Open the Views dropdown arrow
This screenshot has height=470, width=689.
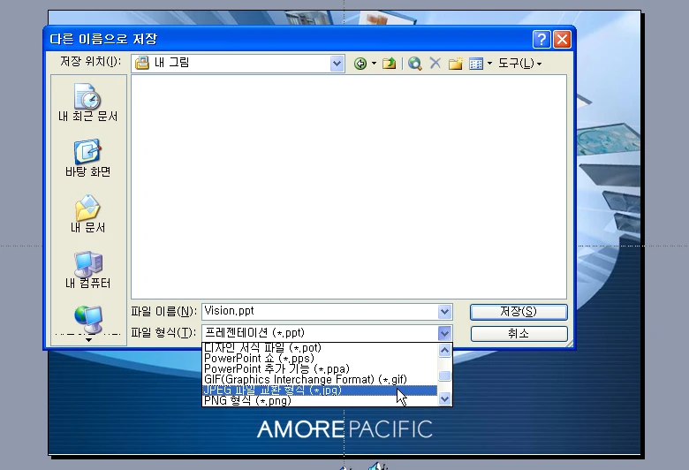point(489,64)
